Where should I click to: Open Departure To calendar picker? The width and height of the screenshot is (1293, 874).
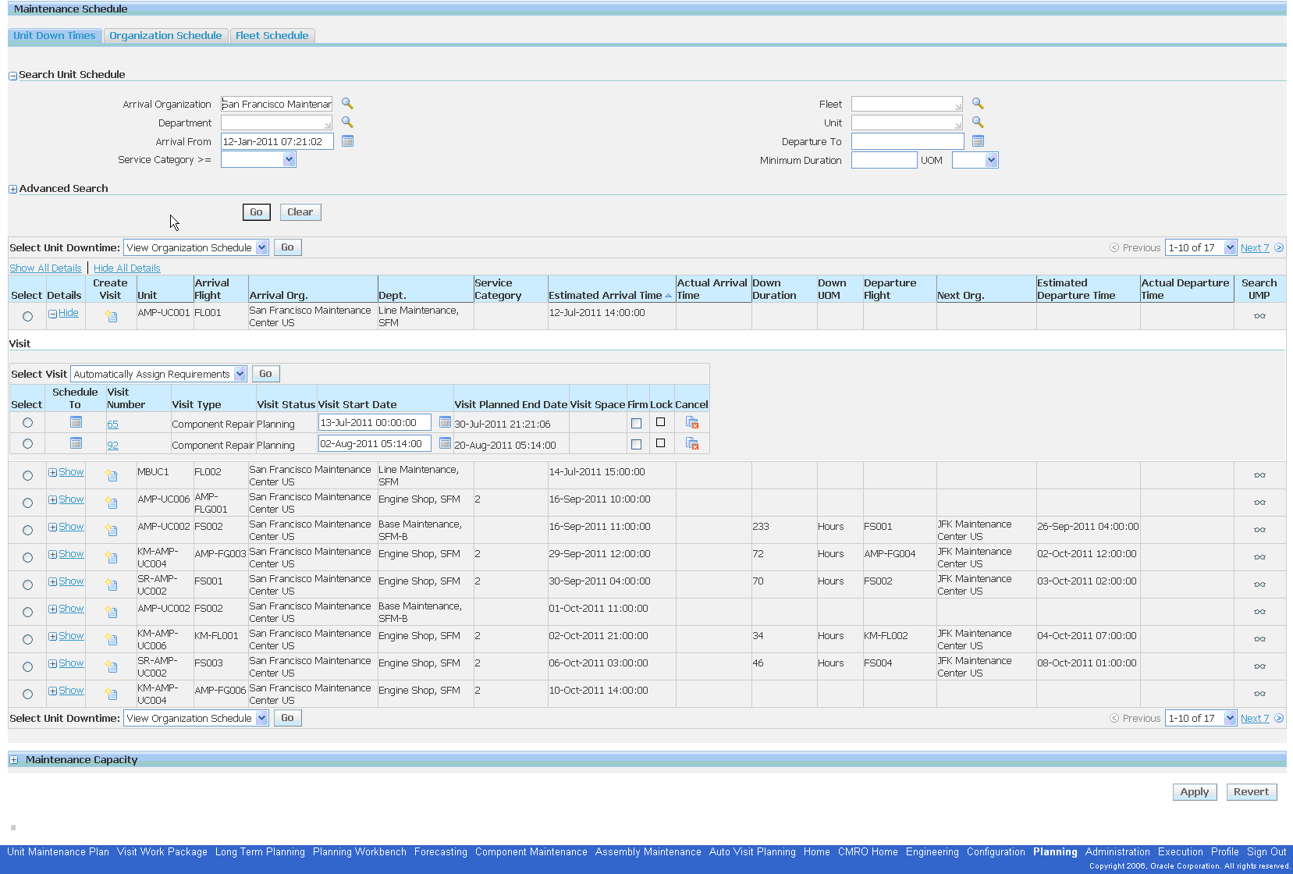point(978,141)
